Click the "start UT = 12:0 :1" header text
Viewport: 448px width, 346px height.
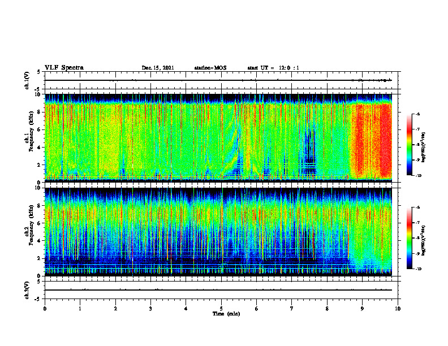point(273,68)
